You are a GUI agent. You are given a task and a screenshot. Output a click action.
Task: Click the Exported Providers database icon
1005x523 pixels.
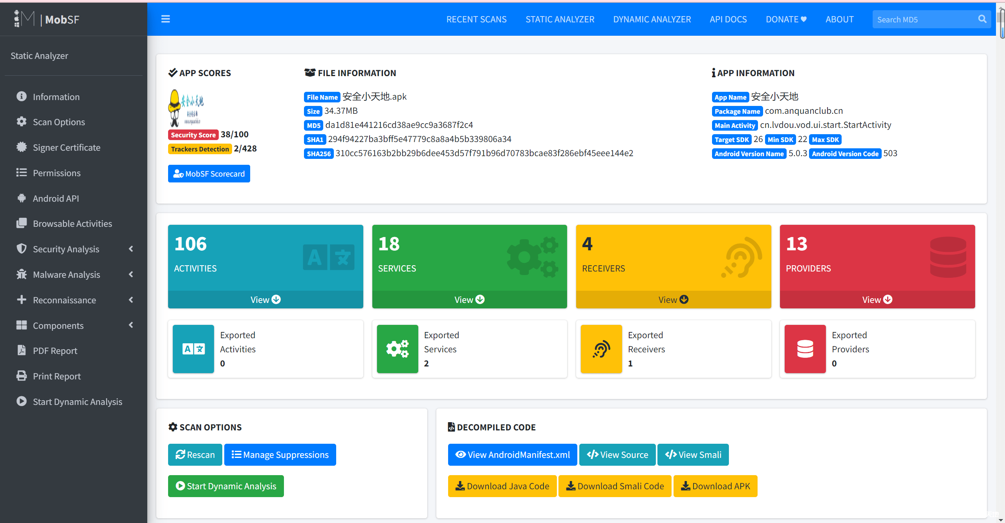(805, 349)
